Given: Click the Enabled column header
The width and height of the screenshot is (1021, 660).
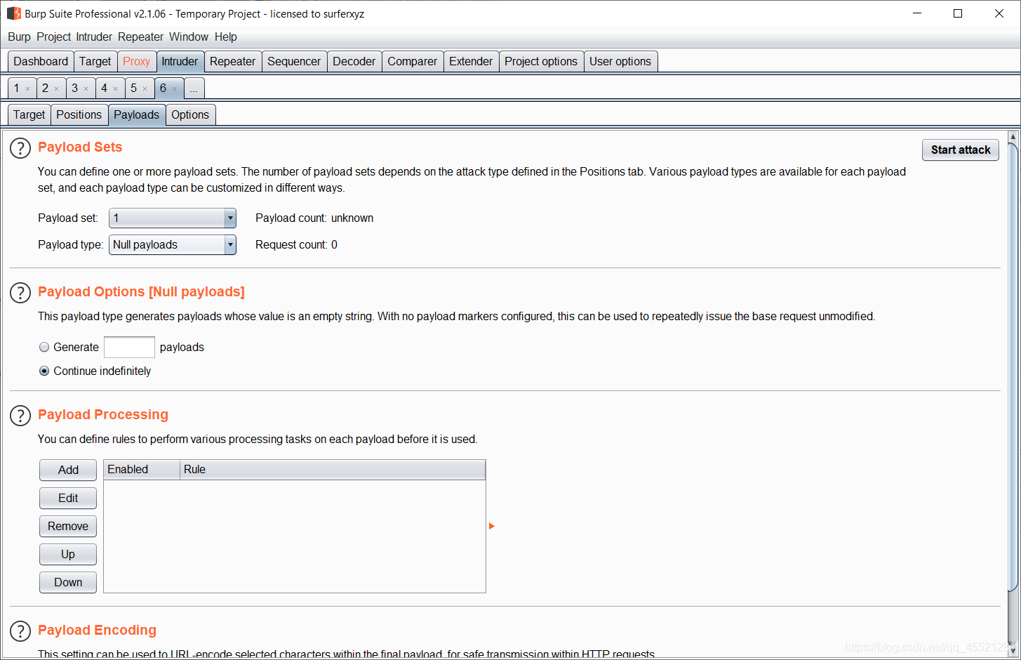Looking at the screenshot, I should coord(142,470).
